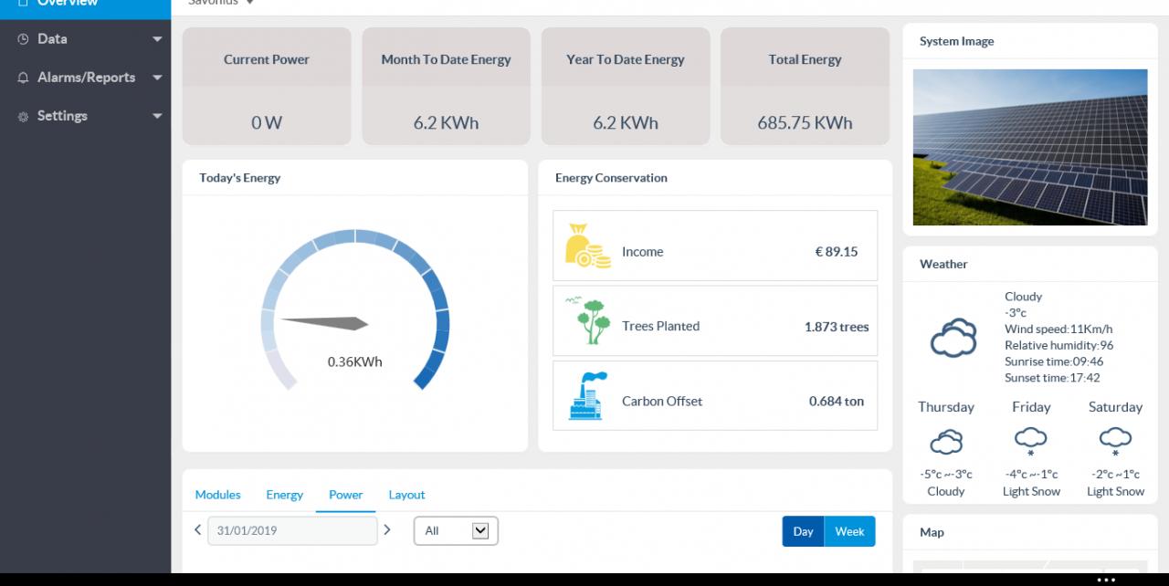Viewport: 1169px width, 586px height.
Task: Click Friday's light snow forecast icon
Action: 1030,442
